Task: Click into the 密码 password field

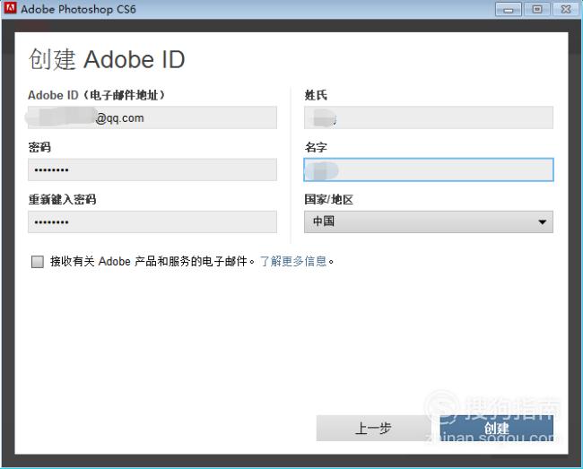Action: [x=152, y=169]
